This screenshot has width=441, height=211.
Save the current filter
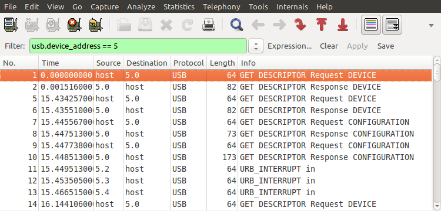click(386, 46)
